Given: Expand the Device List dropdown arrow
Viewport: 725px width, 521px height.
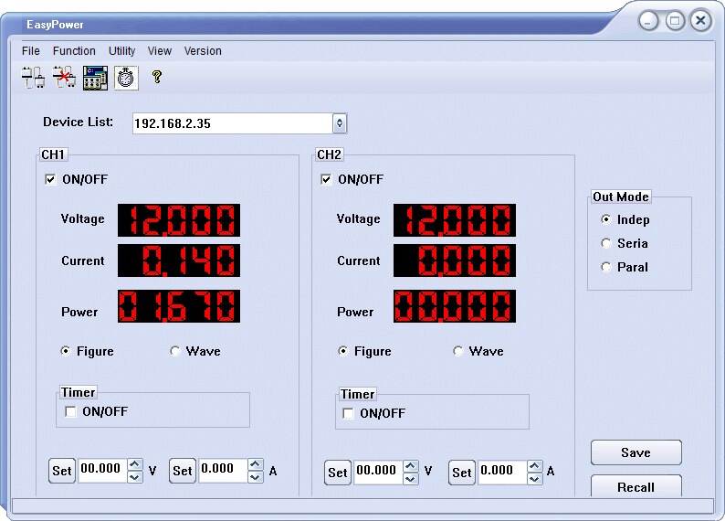Looking at the screenshot, I should [x=340, y=123].
